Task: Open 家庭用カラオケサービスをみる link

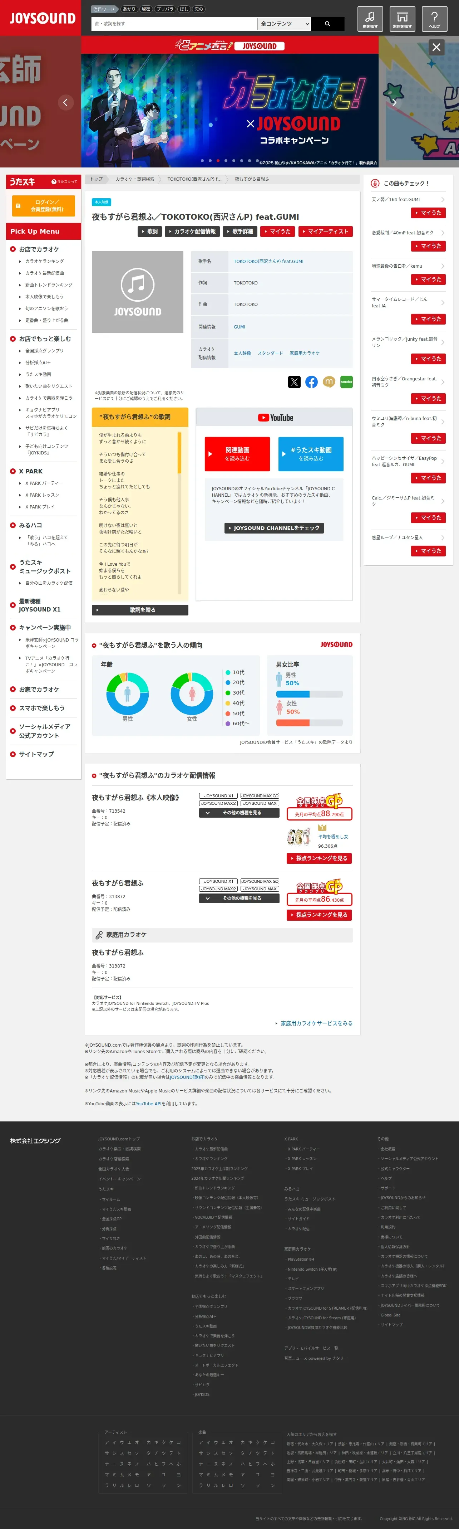Action: tap(316, 1023)
